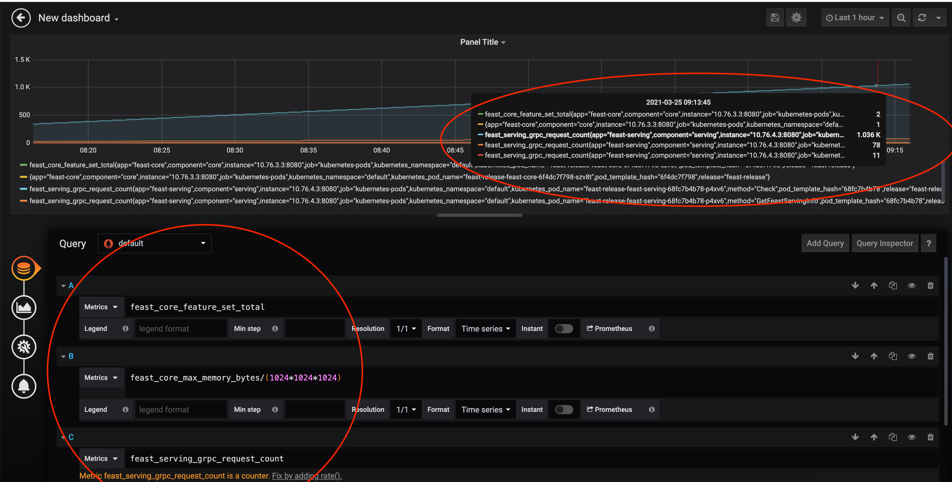
Task: Delete query A with trash icon
Action: pyautogui.click(x=930, y=285)
